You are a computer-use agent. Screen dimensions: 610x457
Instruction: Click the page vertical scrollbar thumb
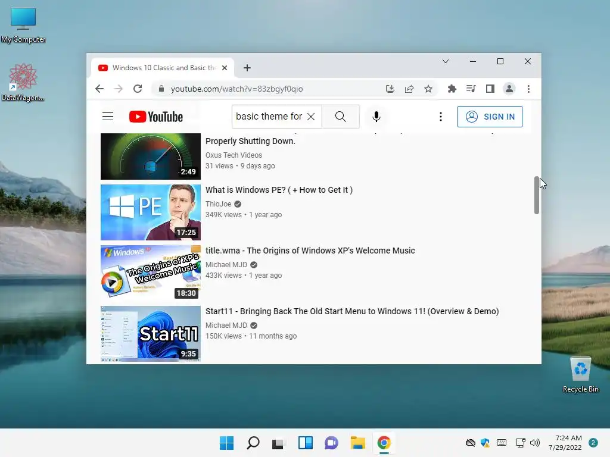click(537, 195)
